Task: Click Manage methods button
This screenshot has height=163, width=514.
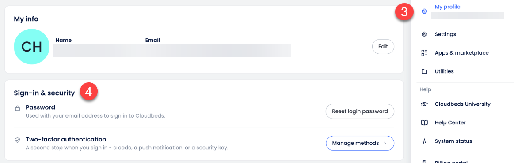Action: pyautogui.click(x=360, y=143)
